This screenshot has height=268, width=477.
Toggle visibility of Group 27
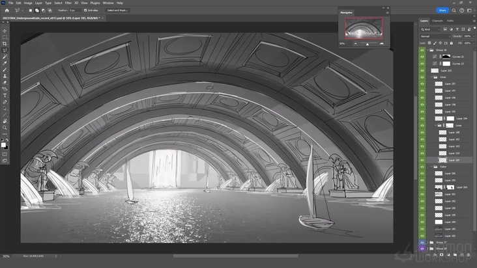click(x=422, y=242)
